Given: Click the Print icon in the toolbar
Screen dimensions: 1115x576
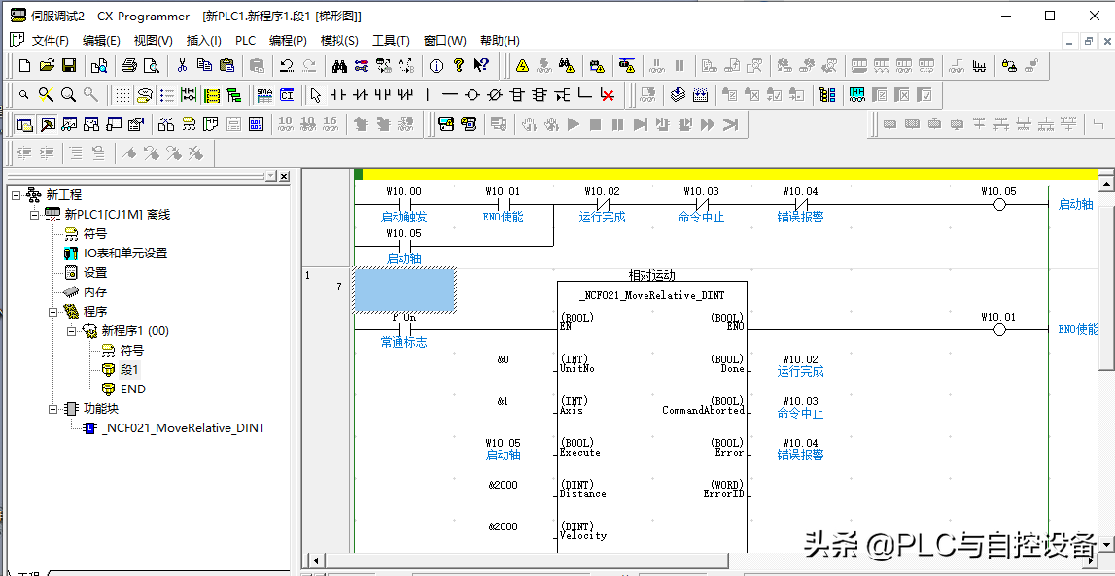Looking at the screenshot, I should click(128, 66).
